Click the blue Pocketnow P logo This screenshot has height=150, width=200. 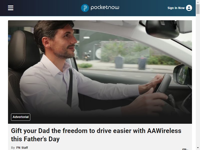(85, 8)
